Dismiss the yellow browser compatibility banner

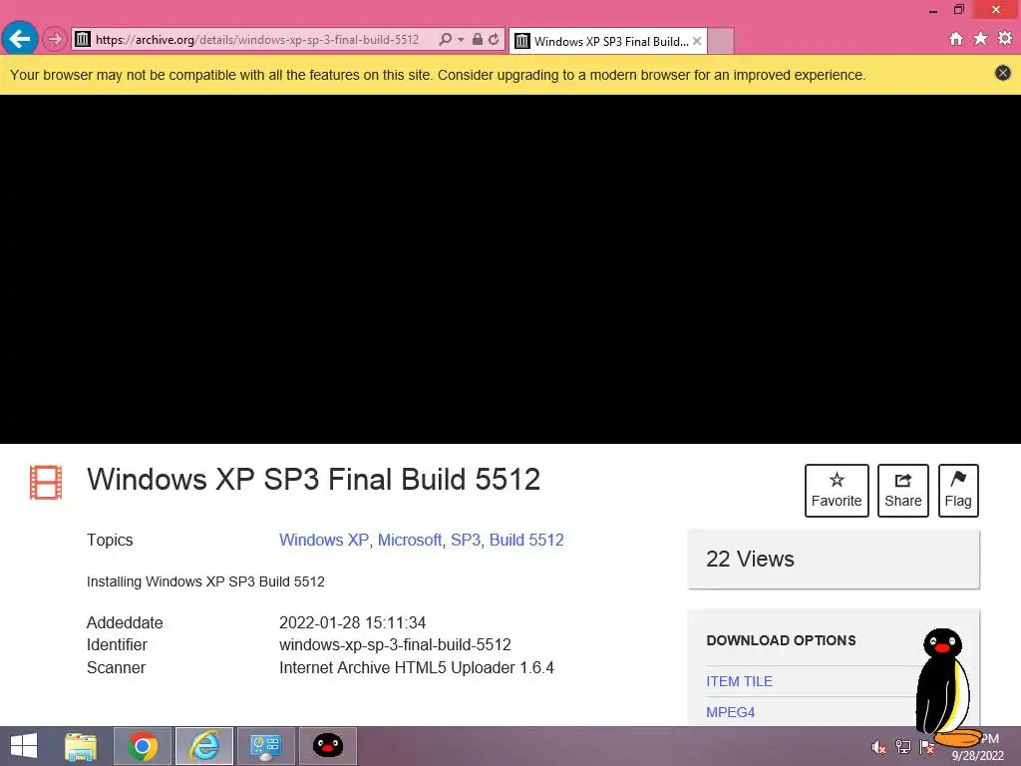(1003, 73)
